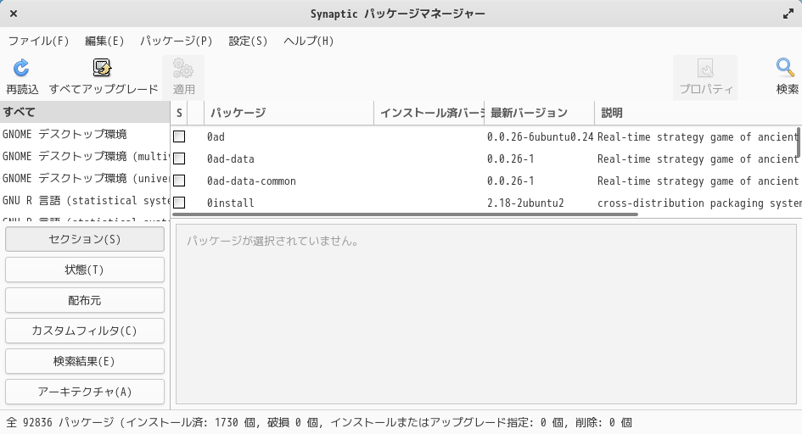802x434 pixels.
Task: Click the カスタムフィルタ(C) button
Action: pyautogui.click(x=85, y=331)
